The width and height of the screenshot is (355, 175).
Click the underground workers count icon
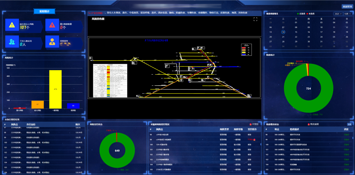click(12, 42)
